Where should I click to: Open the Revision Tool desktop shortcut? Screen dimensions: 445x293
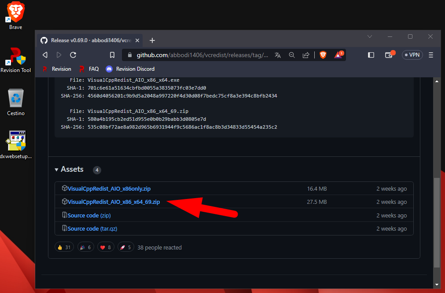click(15, 60)
